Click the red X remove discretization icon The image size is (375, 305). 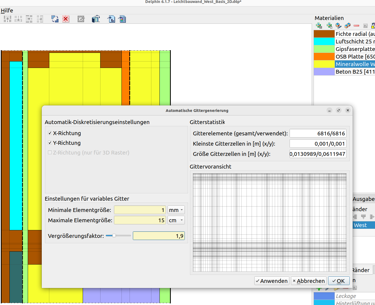tap(65, 19)
